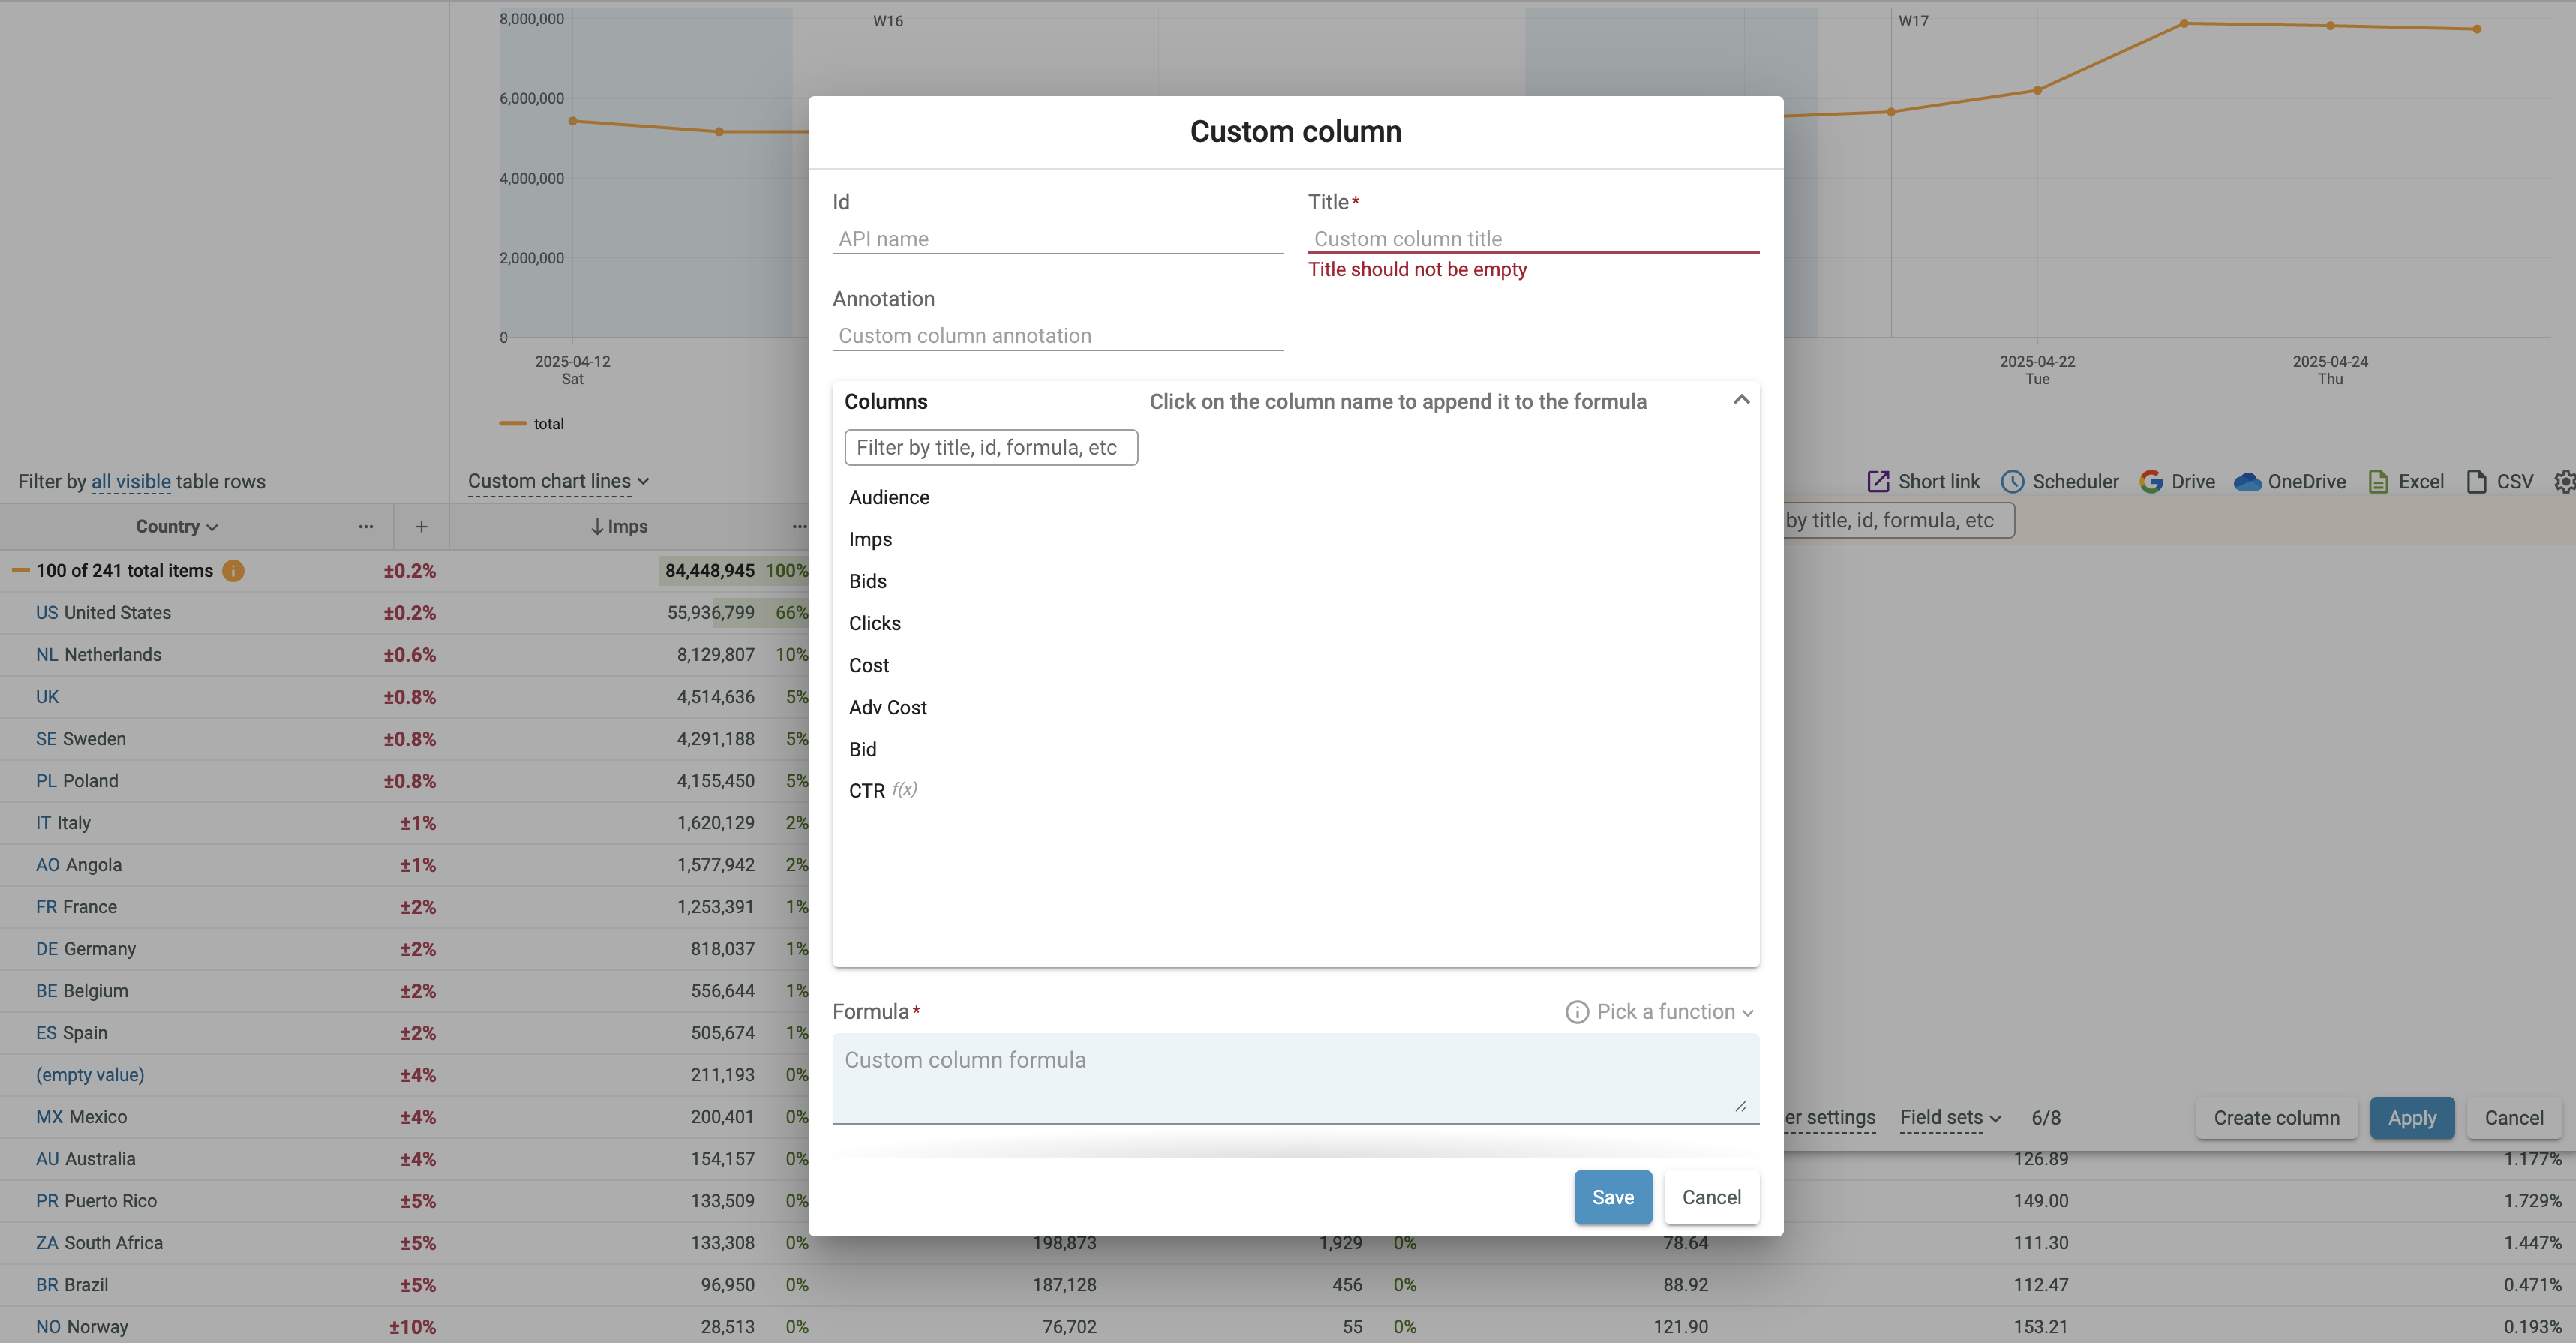
Task: Add a new dimension with plus icon
Action: tap(421, 526)
